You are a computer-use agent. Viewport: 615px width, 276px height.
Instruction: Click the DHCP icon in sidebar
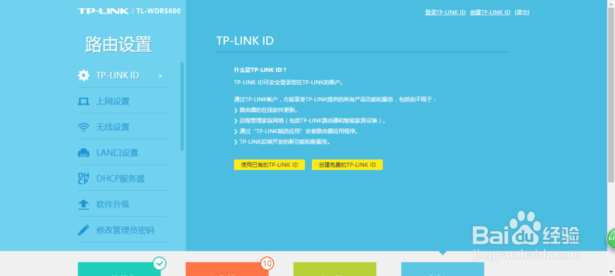(83, 179)
